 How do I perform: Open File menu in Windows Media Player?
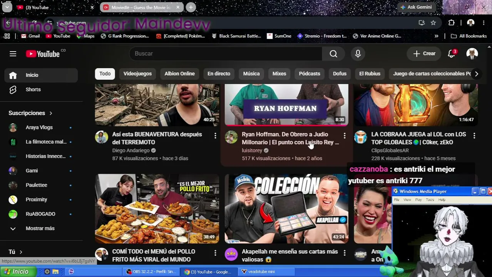point(397,200)
